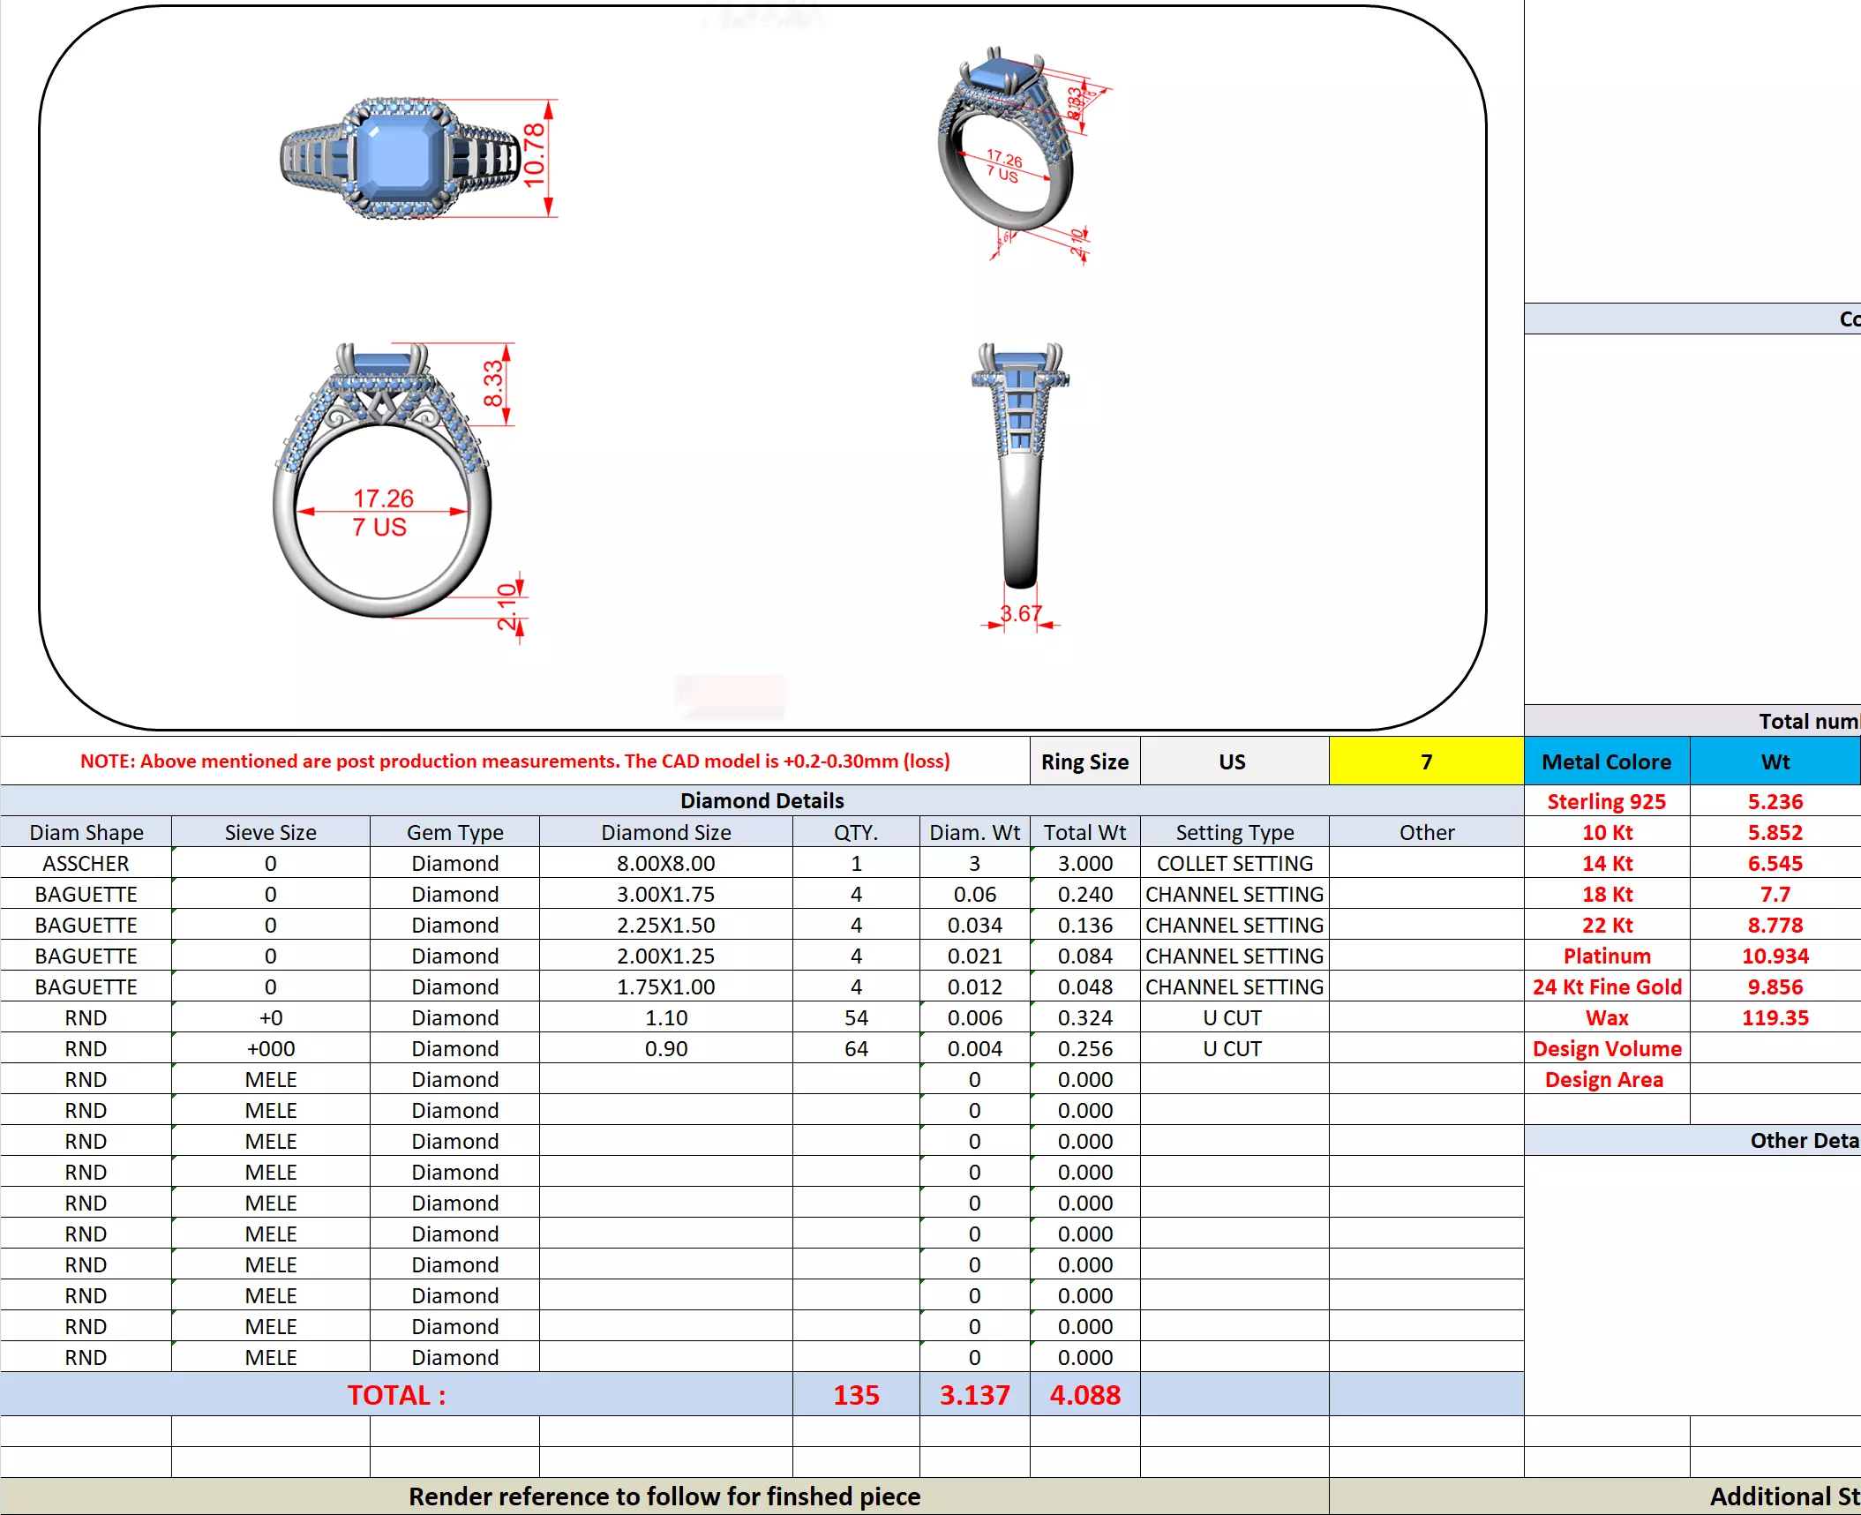This screenshot has height=1515, width=1861.
Task: Select the Render reference to follow banner
Action: tap(664, 1496)
